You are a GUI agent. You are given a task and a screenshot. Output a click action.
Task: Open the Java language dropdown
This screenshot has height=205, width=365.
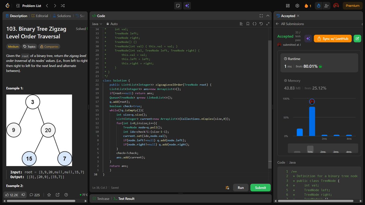[97, 24]
